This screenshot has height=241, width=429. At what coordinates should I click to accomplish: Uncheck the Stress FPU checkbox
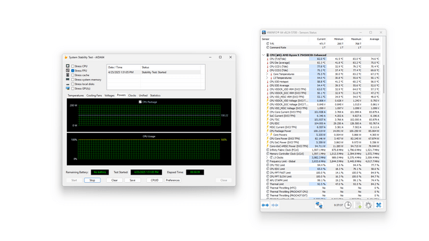(x=73, y=70)
